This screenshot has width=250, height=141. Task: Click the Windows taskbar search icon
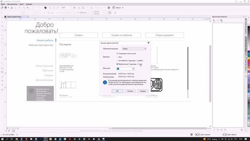pyautogui.click(x=7, y=139)
